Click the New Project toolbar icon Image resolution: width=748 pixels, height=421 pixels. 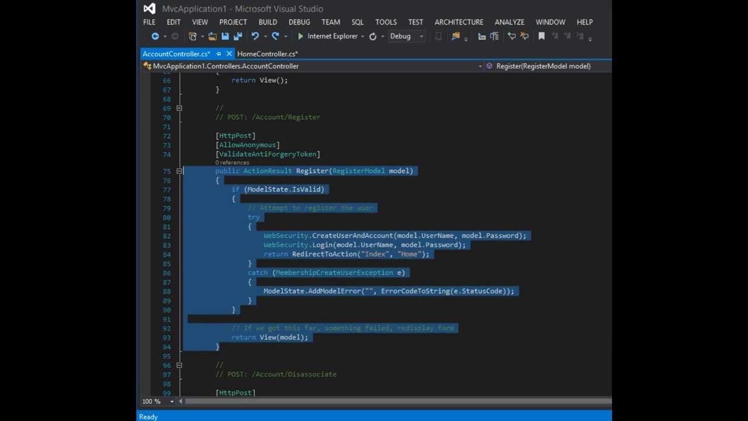[193, 36]
